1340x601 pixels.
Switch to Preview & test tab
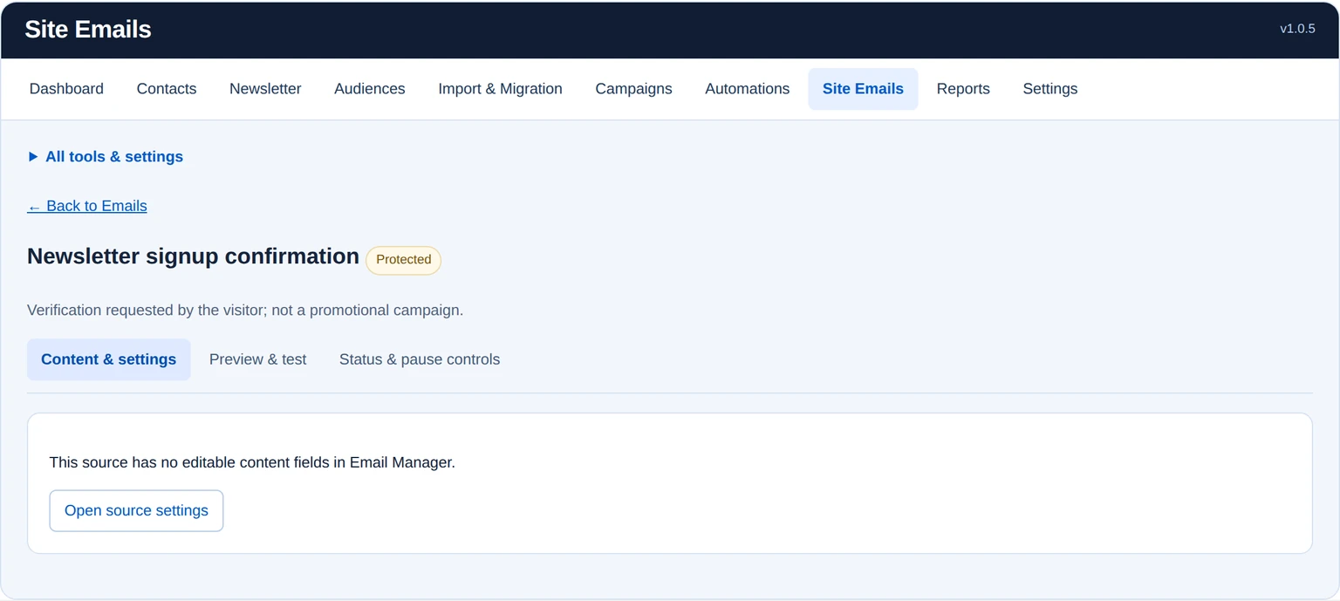[x=258, y=359]
